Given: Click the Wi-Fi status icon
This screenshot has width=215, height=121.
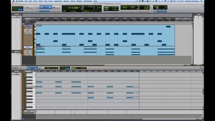Looking at the screenshot, I should tap(165, 1).
